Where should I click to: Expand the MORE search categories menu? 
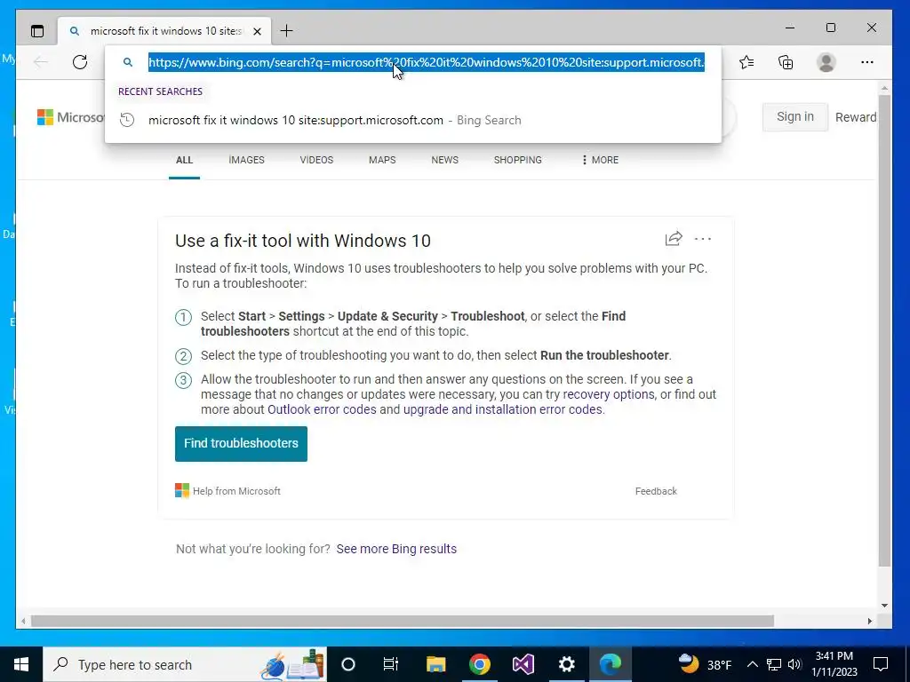click(600, 160)
